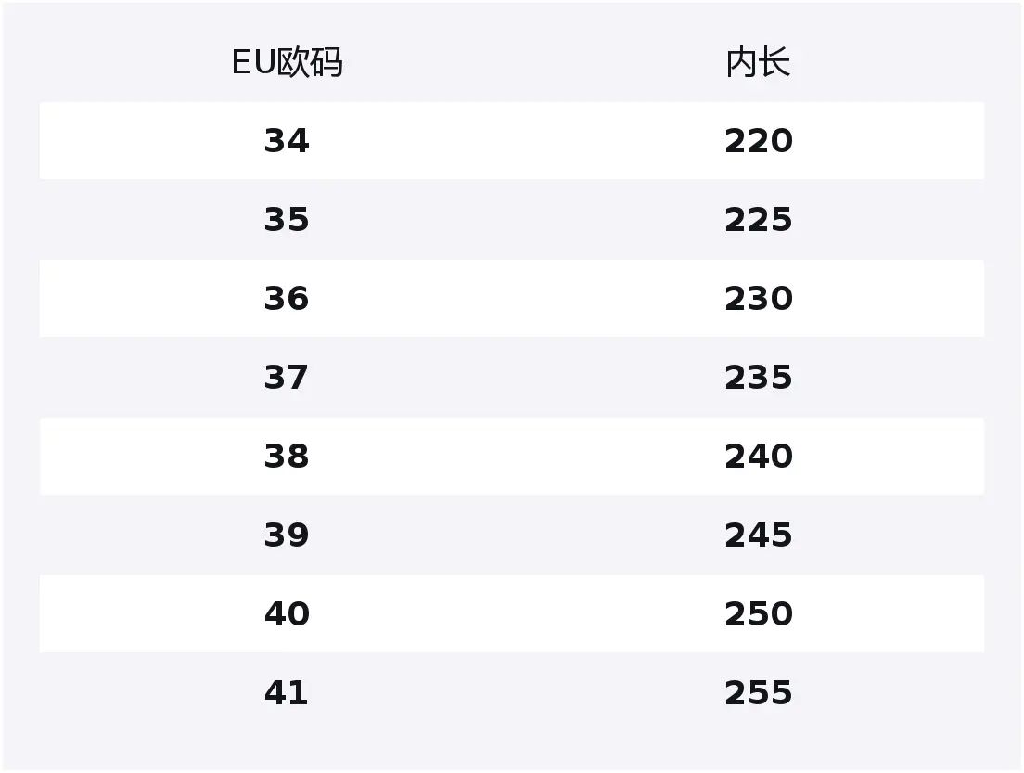Click the EU欧码 column header

click(287, 63)
